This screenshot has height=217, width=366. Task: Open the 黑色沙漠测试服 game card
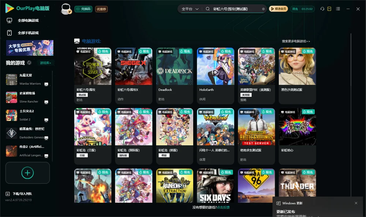click(297, 76)
